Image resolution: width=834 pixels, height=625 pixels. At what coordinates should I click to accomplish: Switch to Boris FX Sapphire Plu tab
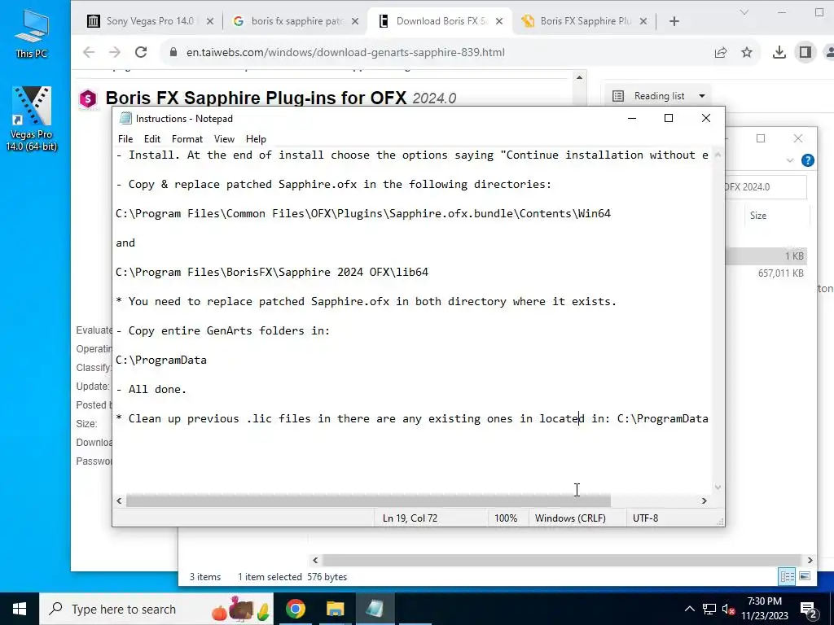click(x=585, y=21)
